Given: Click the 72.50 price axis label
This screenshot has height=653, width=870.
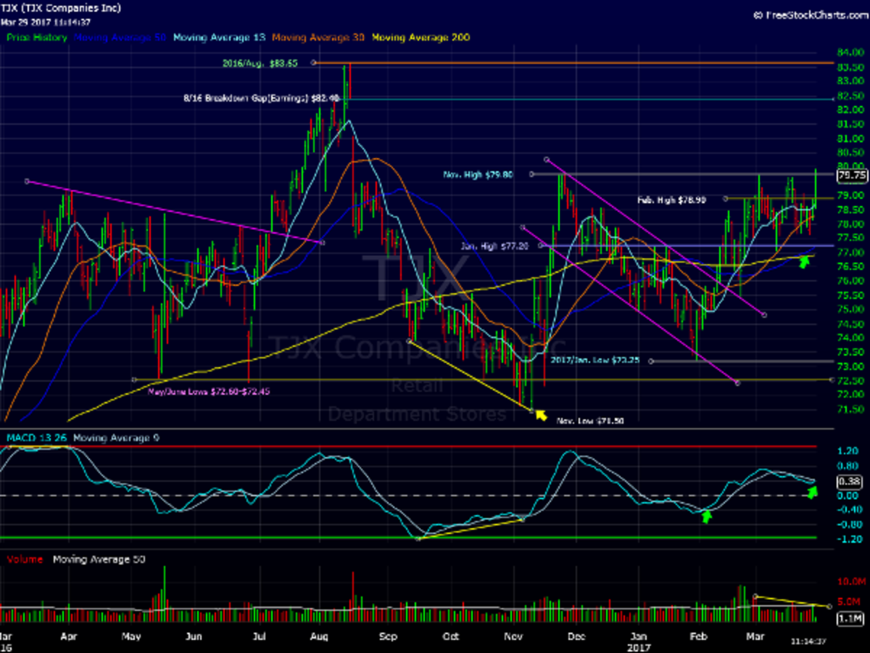Looking at the screenshot, I should pyautogui.click(x=850, y=380).
